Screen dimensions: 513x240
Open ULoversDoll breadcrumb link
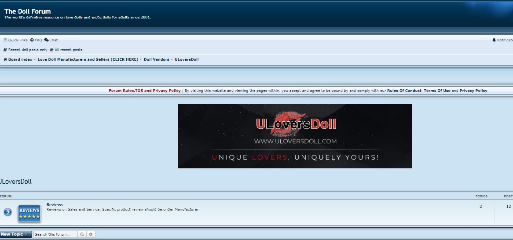click(187, 59)
